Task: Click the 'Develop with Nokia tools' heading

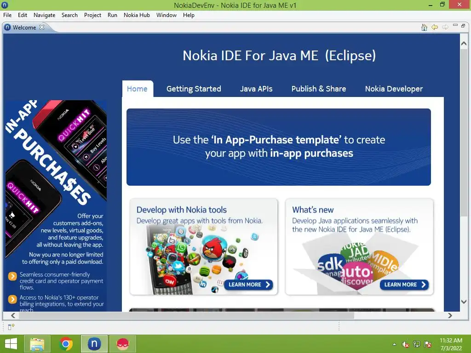Action: 181,210
